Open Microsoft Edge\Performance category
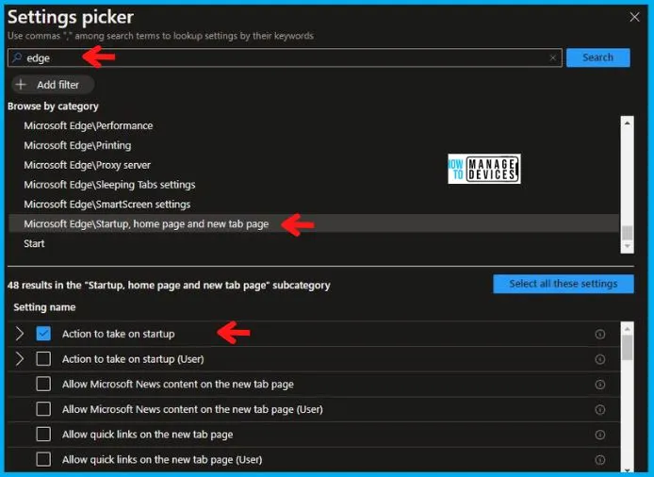The height and width of the screenshot is (477, 654). (88, 125)
